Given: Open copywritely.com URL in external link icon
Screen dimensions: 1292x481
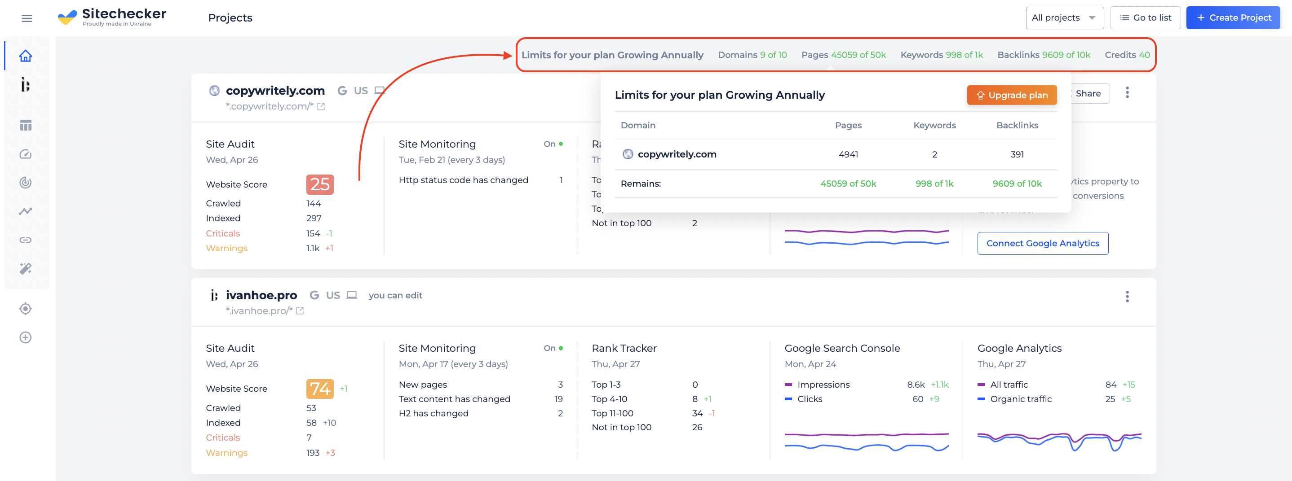Looking at the screenshot, I should point(321,106).
